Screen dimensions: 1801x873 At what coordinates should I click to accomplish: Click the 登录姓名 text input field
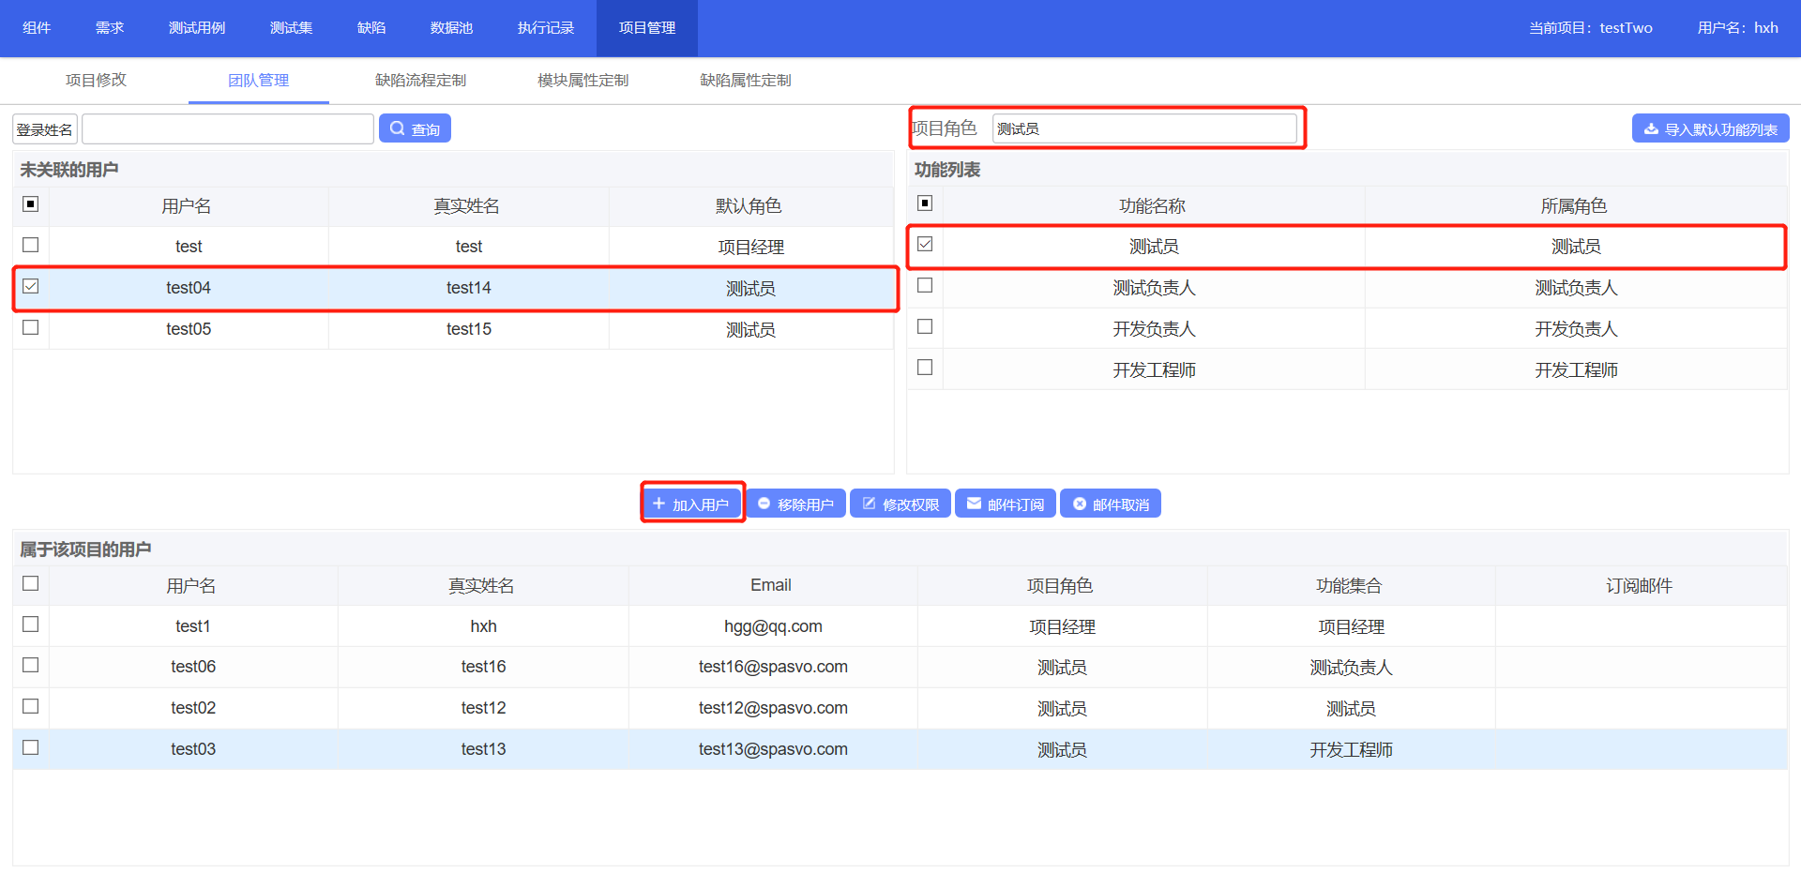228,128
